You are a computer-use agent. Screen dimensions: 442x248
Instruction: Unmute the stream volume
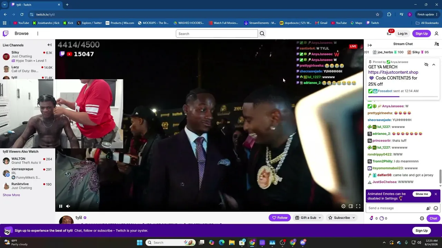(x=68, y=206)
